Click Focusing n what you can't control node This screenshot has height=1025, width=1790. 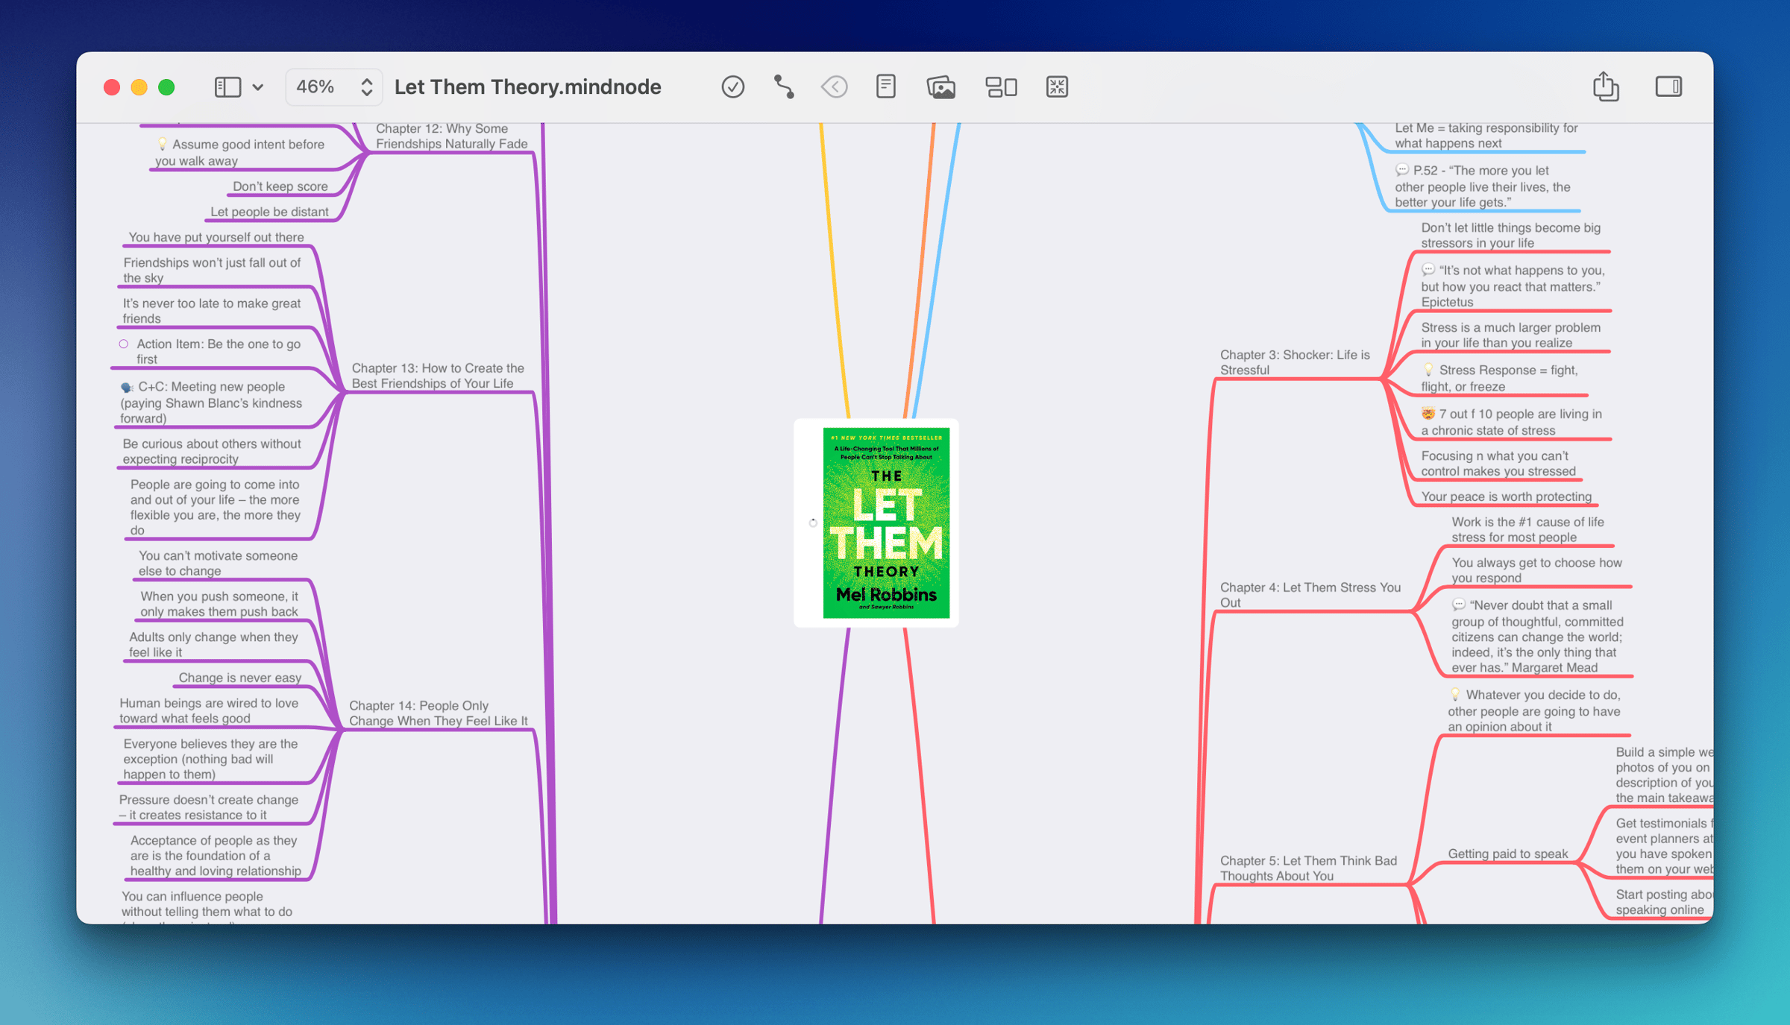1498,464
